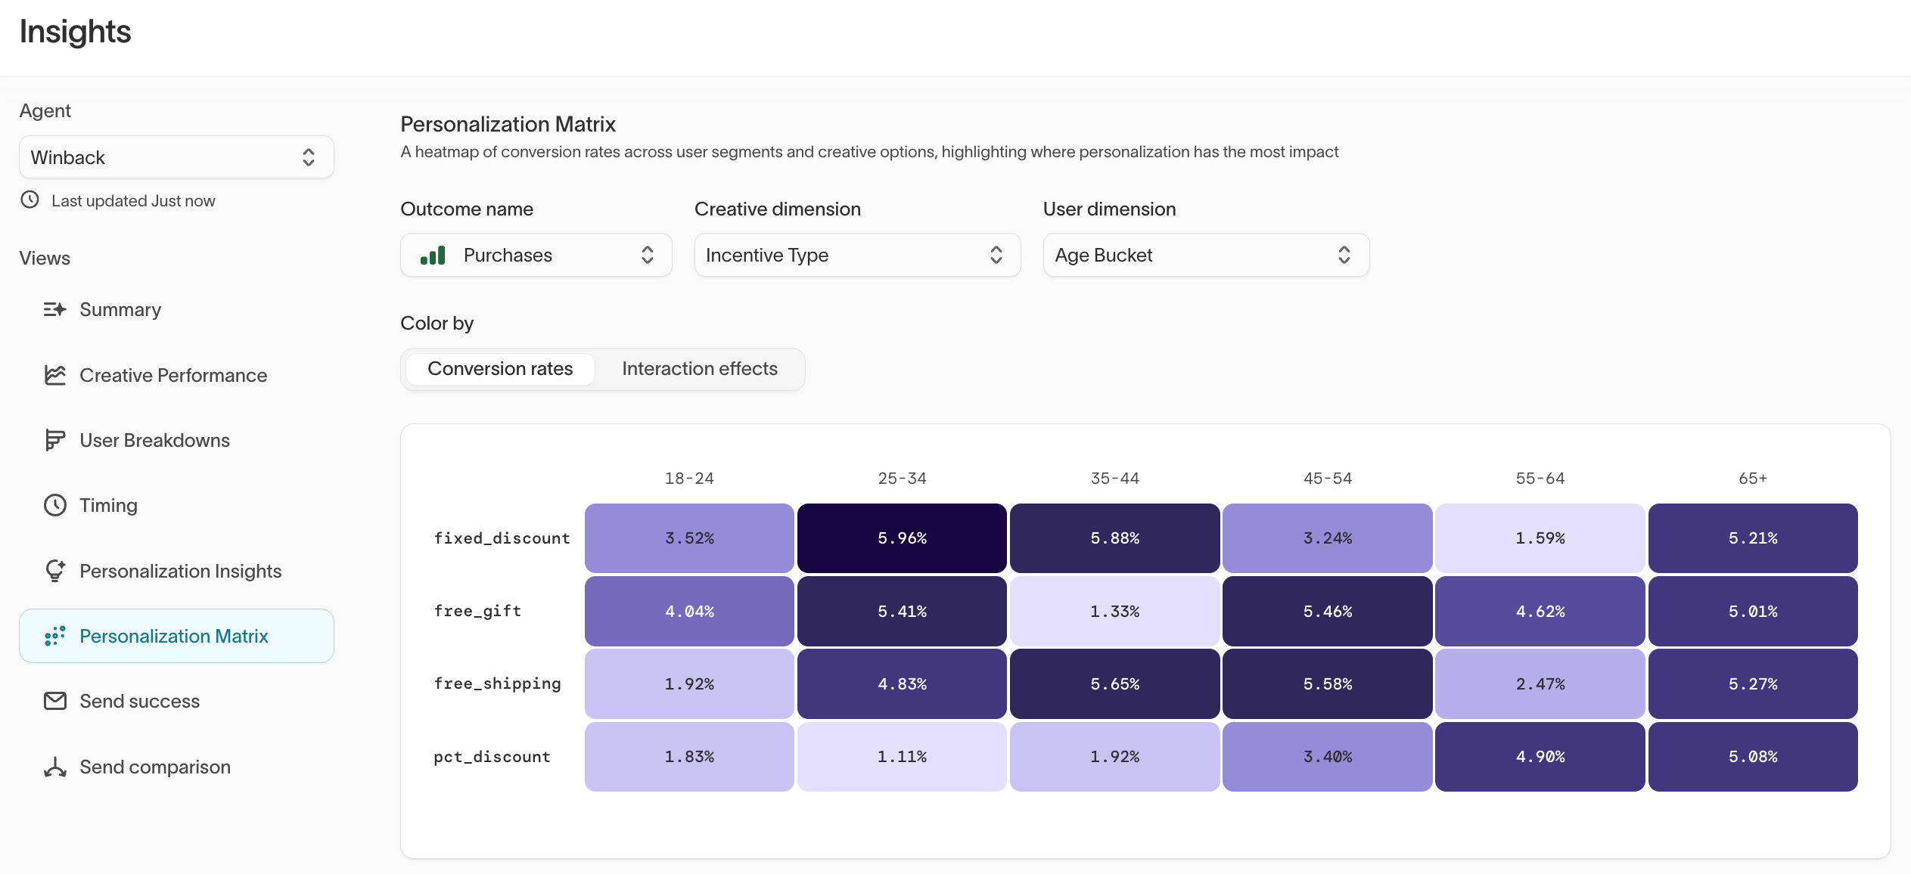Click the 4.62% free_gift 55-64 cell
Image resolution: width=1911 pixels, height=874 pixels.
coord(1540,611)
